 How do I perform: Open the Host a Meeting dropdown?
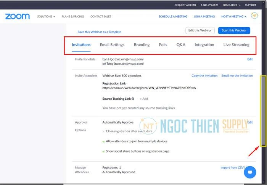click(233, 16)
